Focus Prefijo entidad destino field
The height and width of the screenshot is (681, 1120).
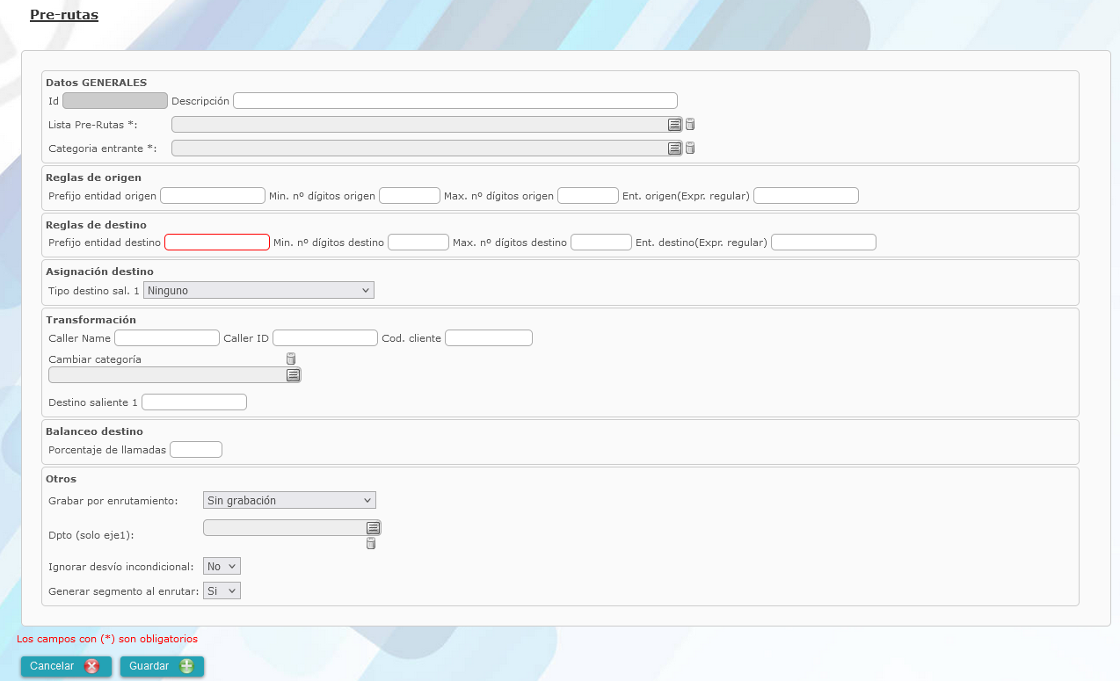pyautogui.click(x=217, y=243)
